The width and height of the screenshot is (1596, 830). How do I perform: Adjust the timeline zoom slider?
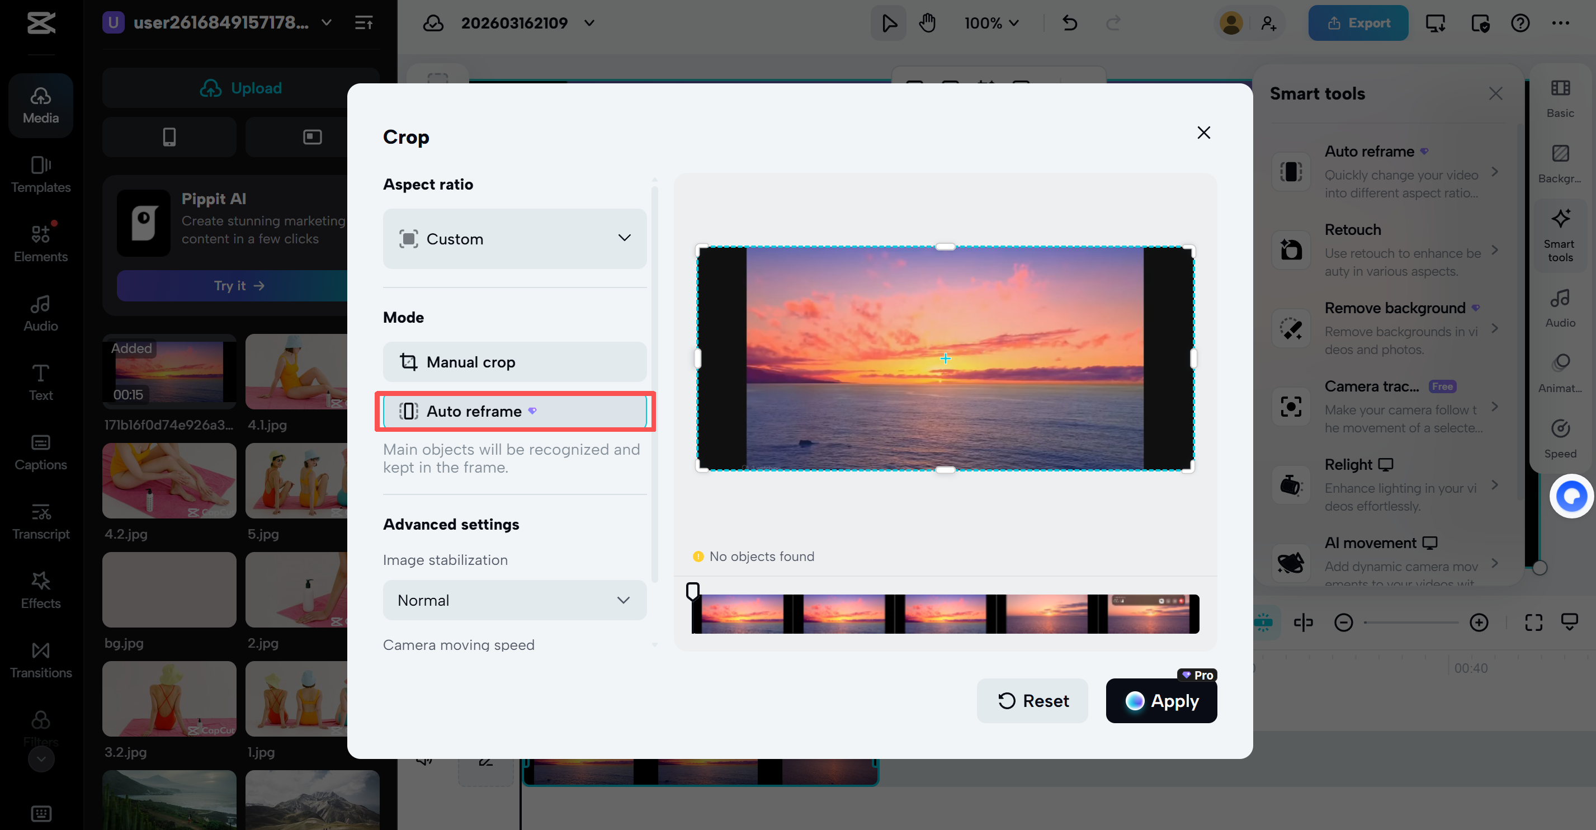click(x=1411, y=622)
